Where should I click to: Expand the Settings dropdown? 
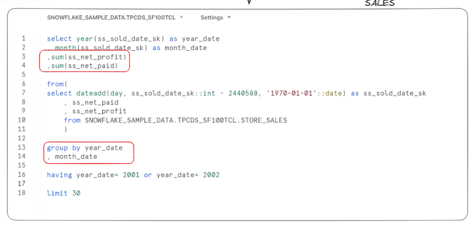(215, 17)
